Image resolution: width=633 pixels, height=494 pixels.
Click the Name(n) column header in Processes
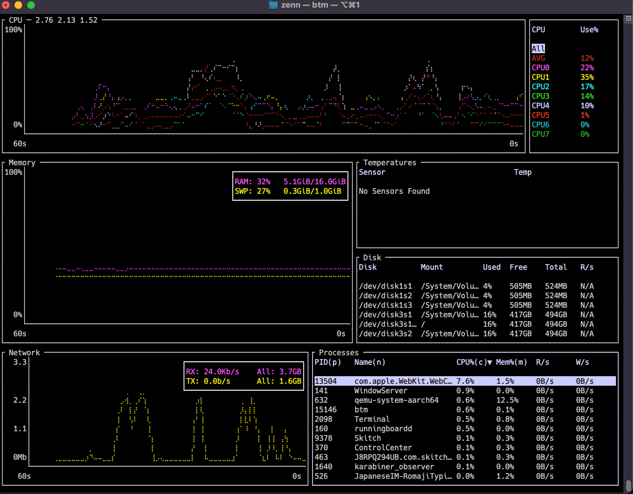[x=370, y=362]
